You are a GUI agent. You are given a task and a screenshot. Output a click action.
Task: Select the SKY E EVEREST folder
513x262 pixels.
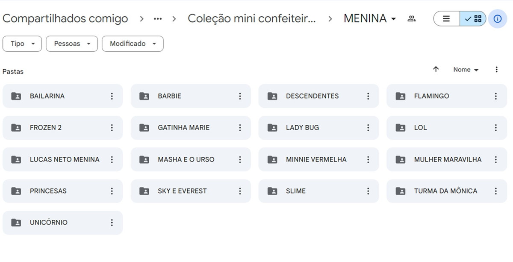pyautogui.click(x=191, y=191)
